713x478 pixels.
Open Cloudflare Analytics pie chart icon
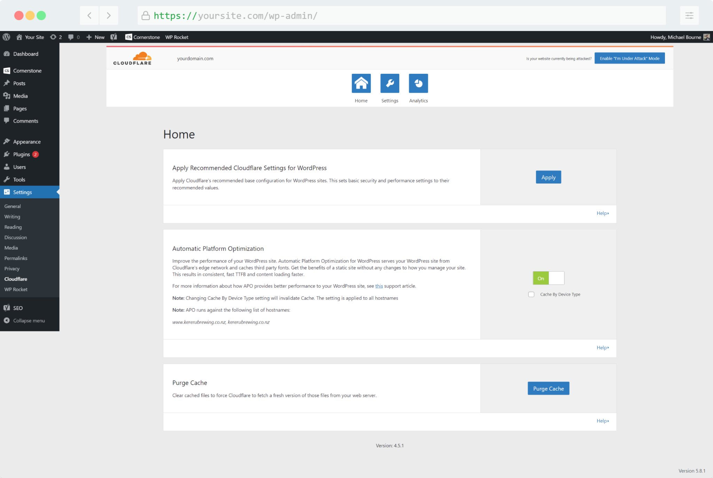[x=418, y=83]
